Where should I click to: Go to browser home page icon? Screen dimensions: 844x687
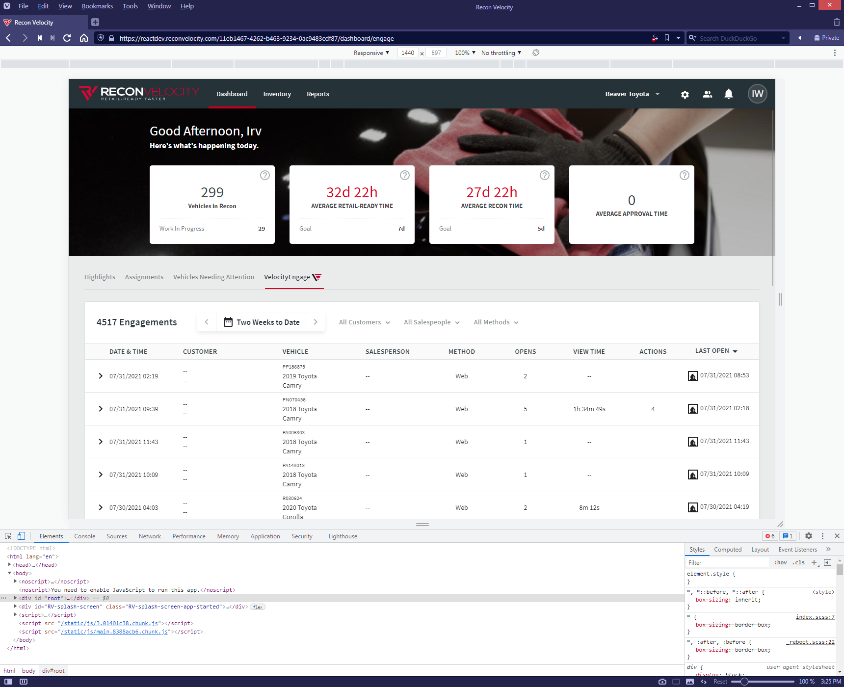(x=84, y=38)
